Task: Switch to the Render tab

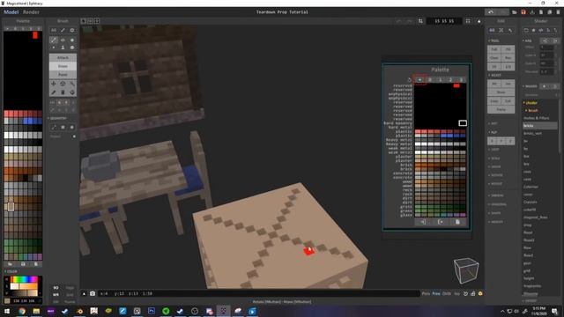Action: pos(31,11)
